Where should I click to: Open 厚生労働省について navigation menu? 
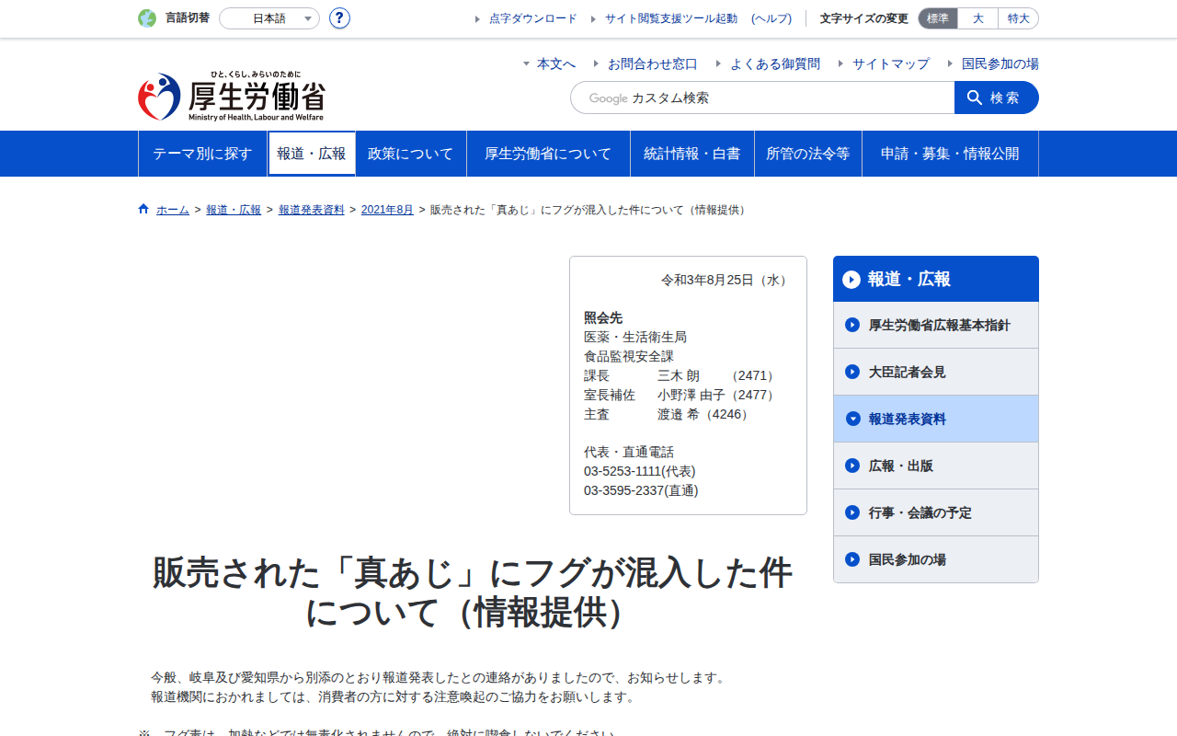548,154
